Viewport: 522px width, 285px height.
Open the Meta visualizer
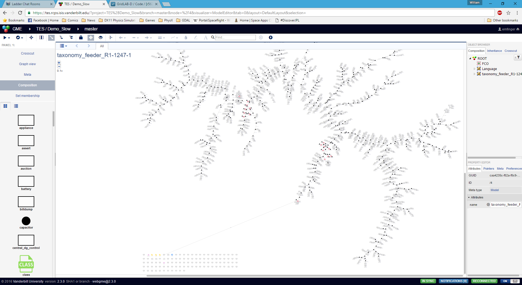pos(27,75)
